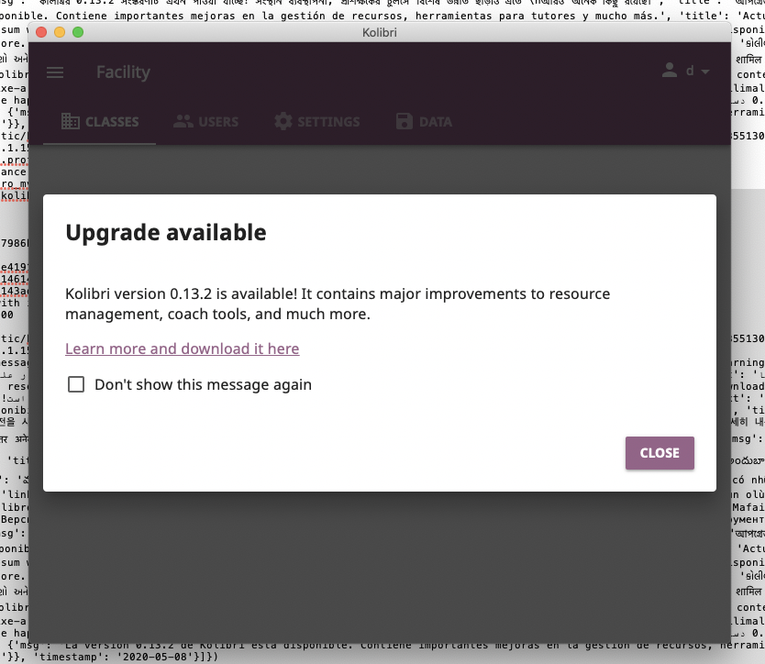Click the green full-screen traffic light
Image resolution: width=765 pixels, height=664 pixels.
pos(78,31)
